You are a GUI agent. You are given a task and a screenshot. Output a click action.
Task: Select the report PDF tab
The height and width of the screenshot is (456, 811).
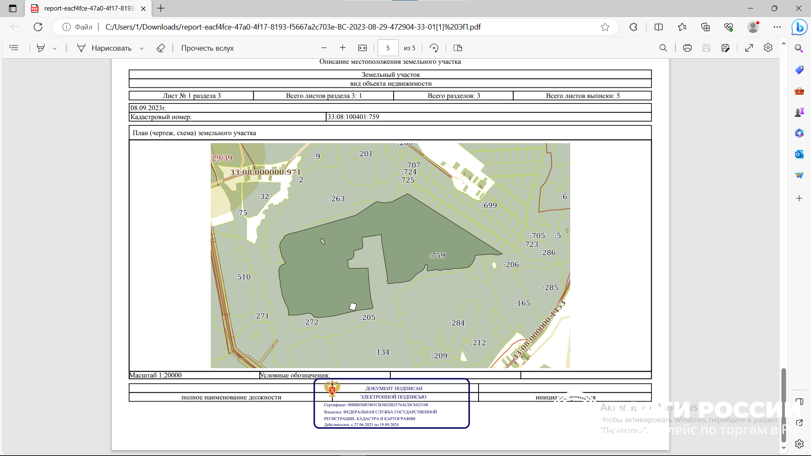89,8
